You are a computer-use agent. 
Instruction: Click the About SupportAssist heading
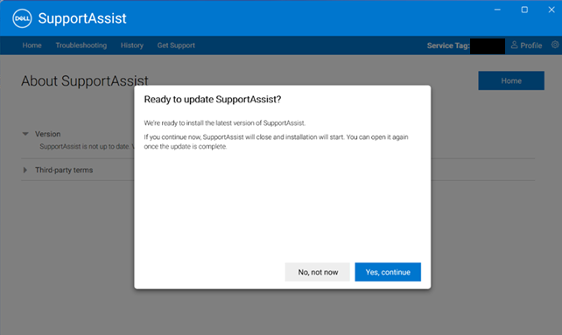[85, 81]
